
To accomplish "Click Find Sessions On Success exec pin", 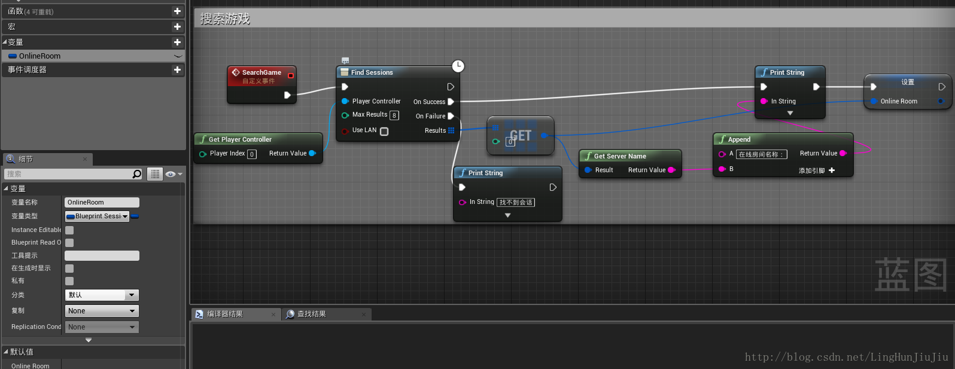I will [451, 102].
